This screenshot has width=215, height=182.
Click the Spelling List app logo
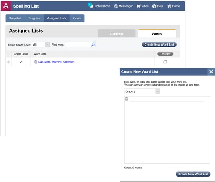point(6,6)
